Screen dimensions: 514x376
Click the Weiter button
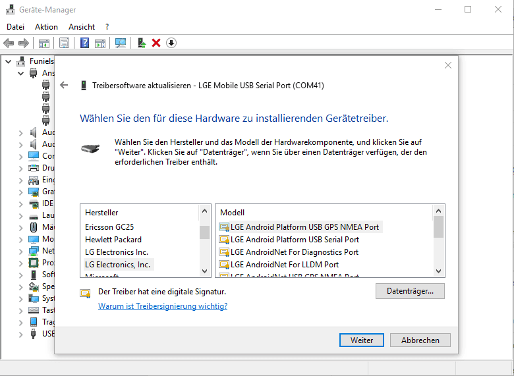pos(362,340)
